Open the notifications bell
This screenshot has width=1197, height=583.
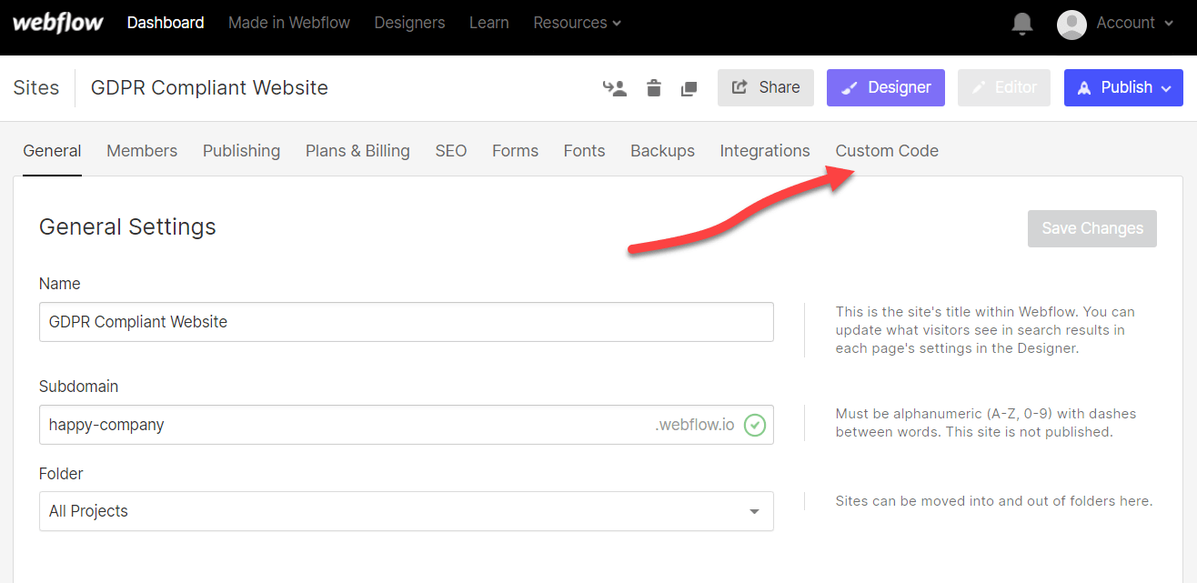pyautogui.click(x=1022, y=24)
